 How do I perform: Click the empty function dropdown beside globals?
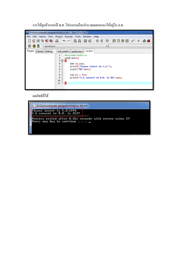click(131, 46)
